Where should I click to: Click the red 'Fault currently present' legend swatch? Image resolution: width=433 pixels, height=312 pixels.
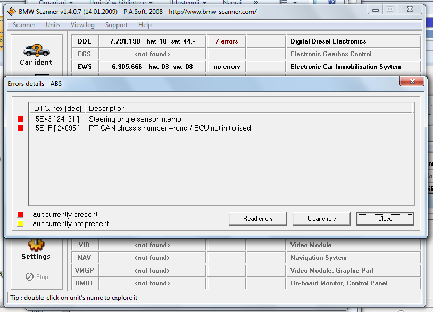coord(20,214)
